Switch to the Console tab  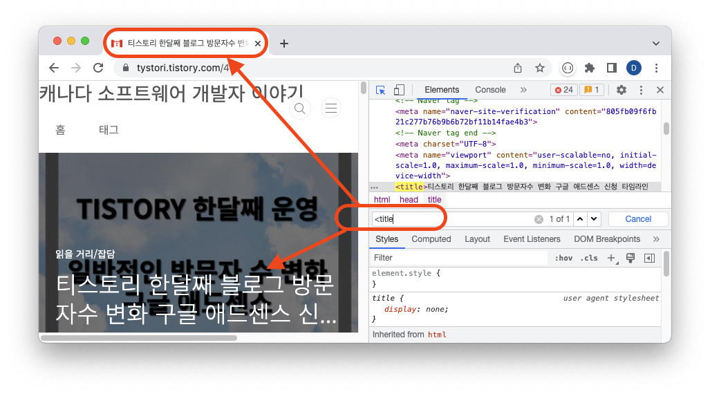(x=490, y=90)
